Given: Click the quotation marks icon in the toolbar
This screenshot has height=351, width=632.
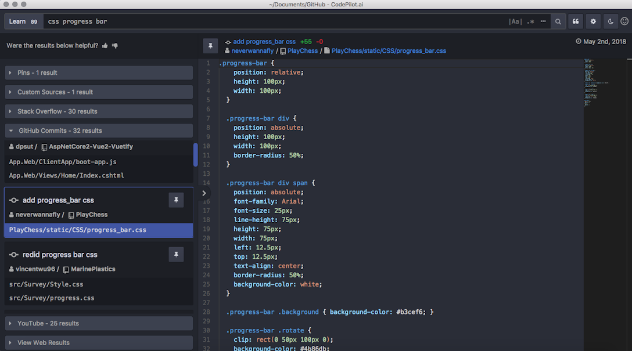Looking at the screenshot, I should click(576, 21).
